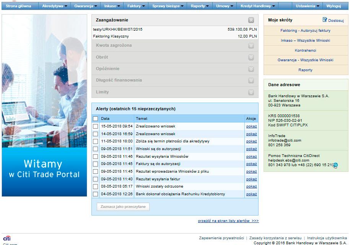Open Instrukcja użytkownika footer link
350x245 pixels.
[x=327, y=238]
